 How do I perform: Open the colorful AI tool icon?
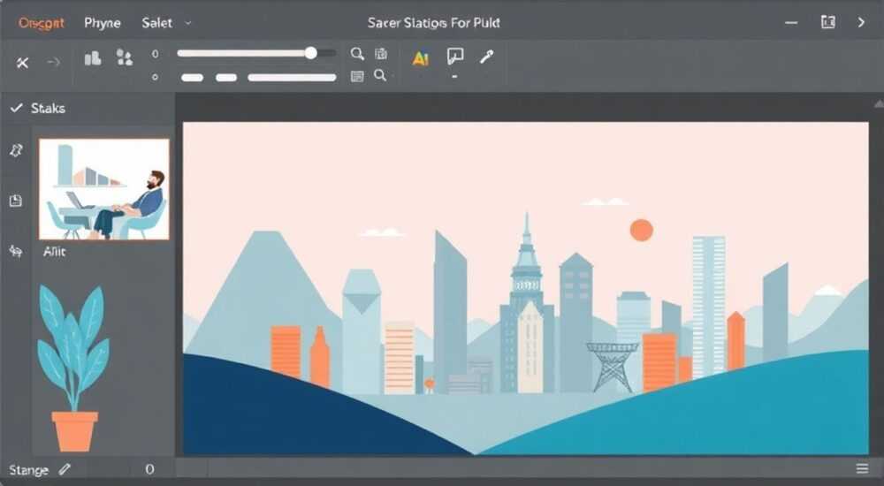(421, 58)
